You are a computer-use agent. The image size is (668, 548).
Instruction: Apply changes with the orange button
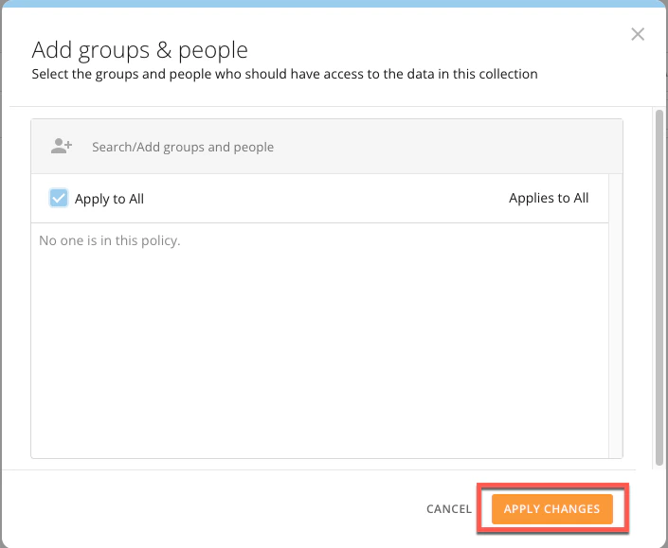552,509
